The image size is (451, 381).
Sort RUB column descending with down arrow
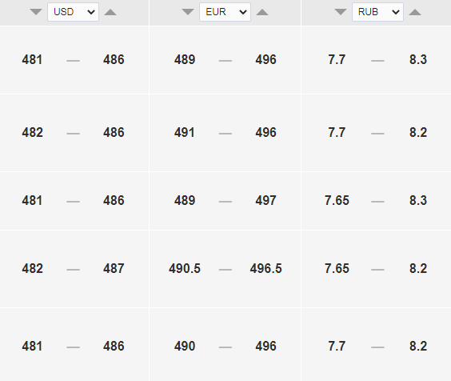point(341,12)
